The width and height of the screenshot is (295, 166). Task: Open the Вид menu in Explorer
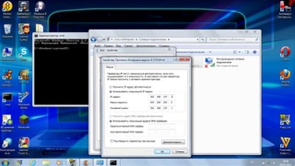click(x=118, y=46)
